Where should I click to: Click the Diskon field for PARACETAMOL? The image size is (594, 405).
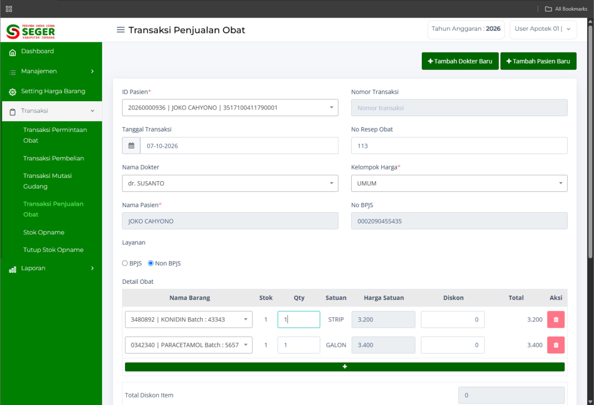pos(453,345)
